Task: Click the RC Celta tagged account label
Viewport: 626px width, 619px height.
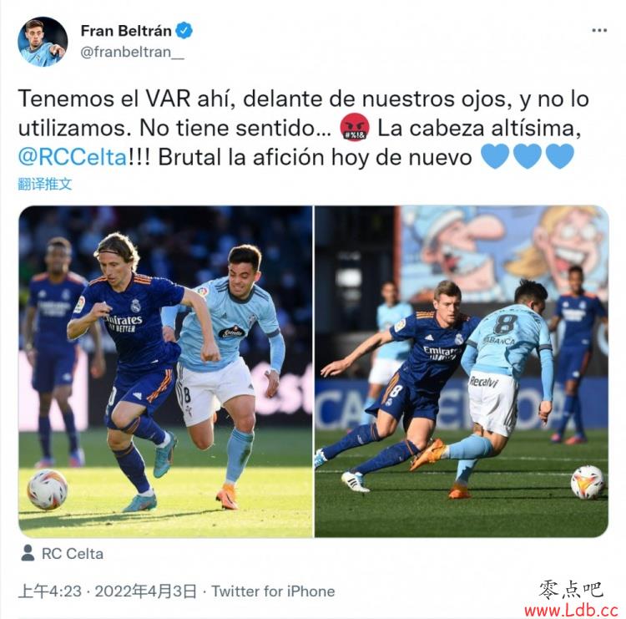Action: tap(73, 554)
